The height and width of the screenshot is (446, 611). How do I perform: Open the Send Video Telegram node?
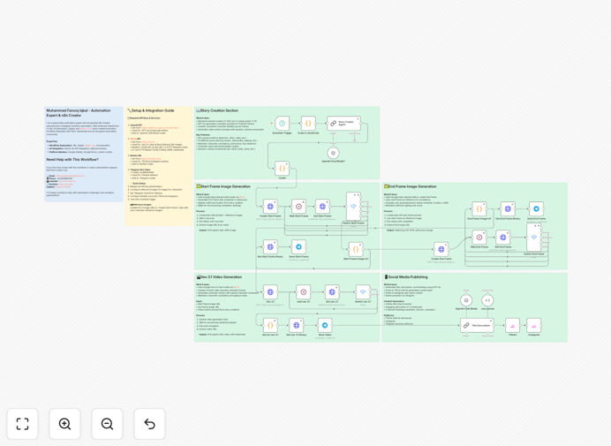click(325, 326)
